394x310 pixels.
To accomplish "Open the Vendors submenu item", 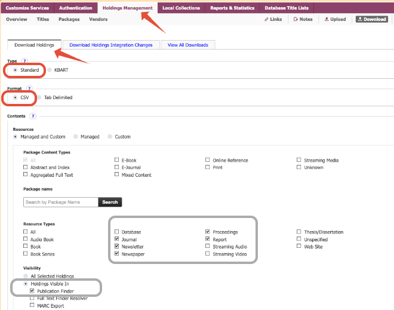I will coord(98,19).
